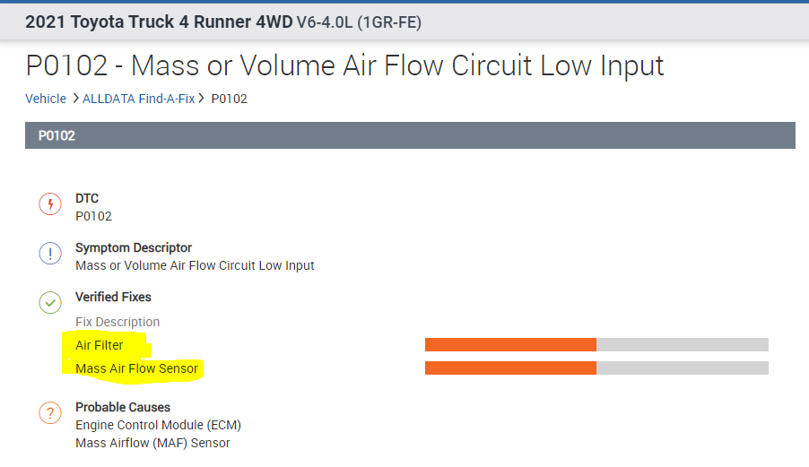Select the Mass Air Flow Sensor fix
The width and height of the screenshot is (809, 467).
point(136,368)
